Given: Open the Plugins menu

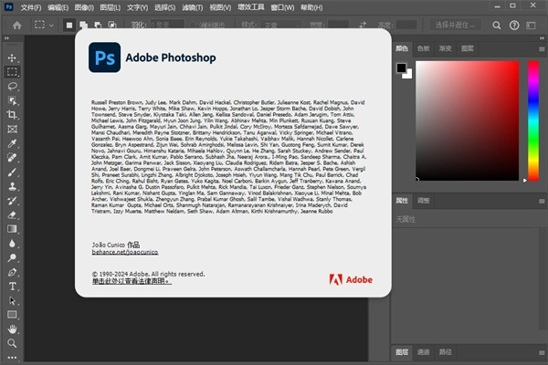Looking at the screenshot, I should pyautogui.click(x=251, y=7).
